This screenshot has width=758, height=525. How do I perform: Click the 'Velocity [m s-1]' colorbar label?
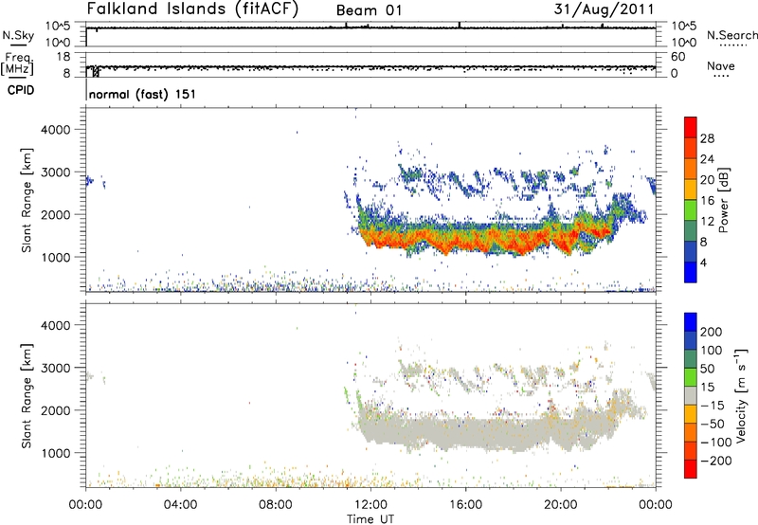pyautogui.click(x=741, y=395)
